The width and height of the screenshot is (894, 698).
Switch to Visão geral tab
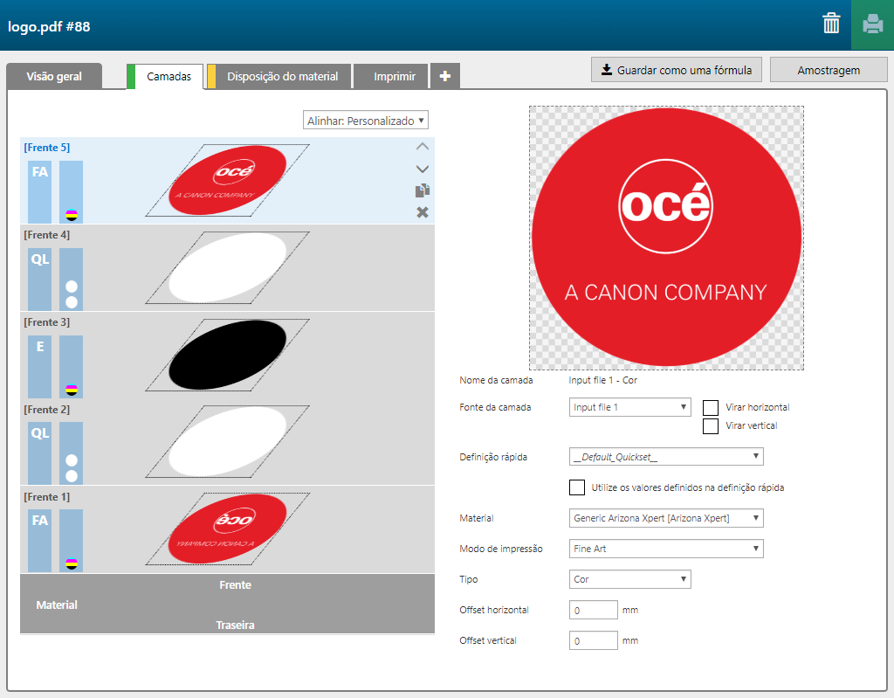pyautogui.click(x=54, y=77)
